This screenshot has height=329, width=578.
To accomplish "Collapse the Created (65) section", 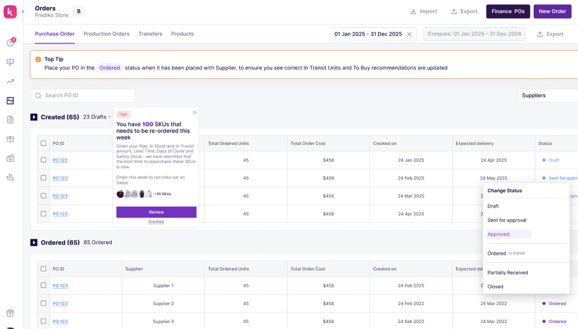I will pos(34,117).
